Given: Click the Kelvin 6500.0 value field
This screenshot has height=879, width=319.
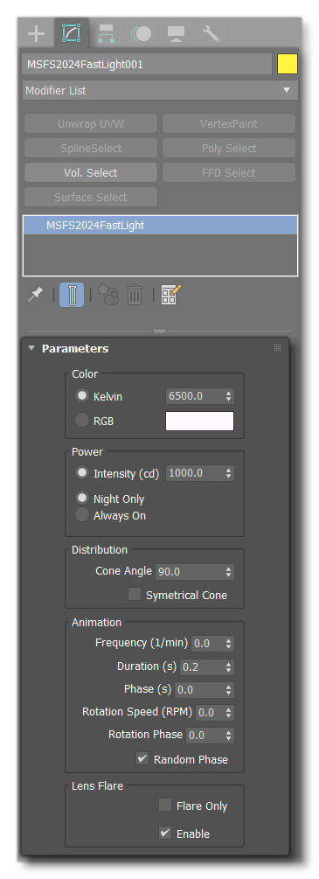Looking at the screenshot, I should pos(194,396).
